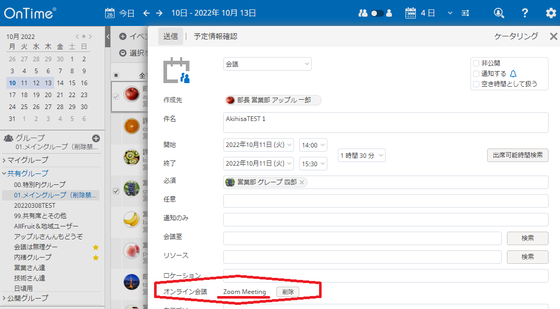560x309 pixels.
Task: Open the settings gear
Action: [x=551, y=13]
